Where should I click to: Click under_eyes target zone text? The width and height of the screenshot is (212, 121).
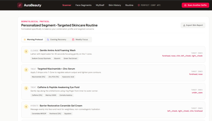pyautogui.click(x=197, y=93)
